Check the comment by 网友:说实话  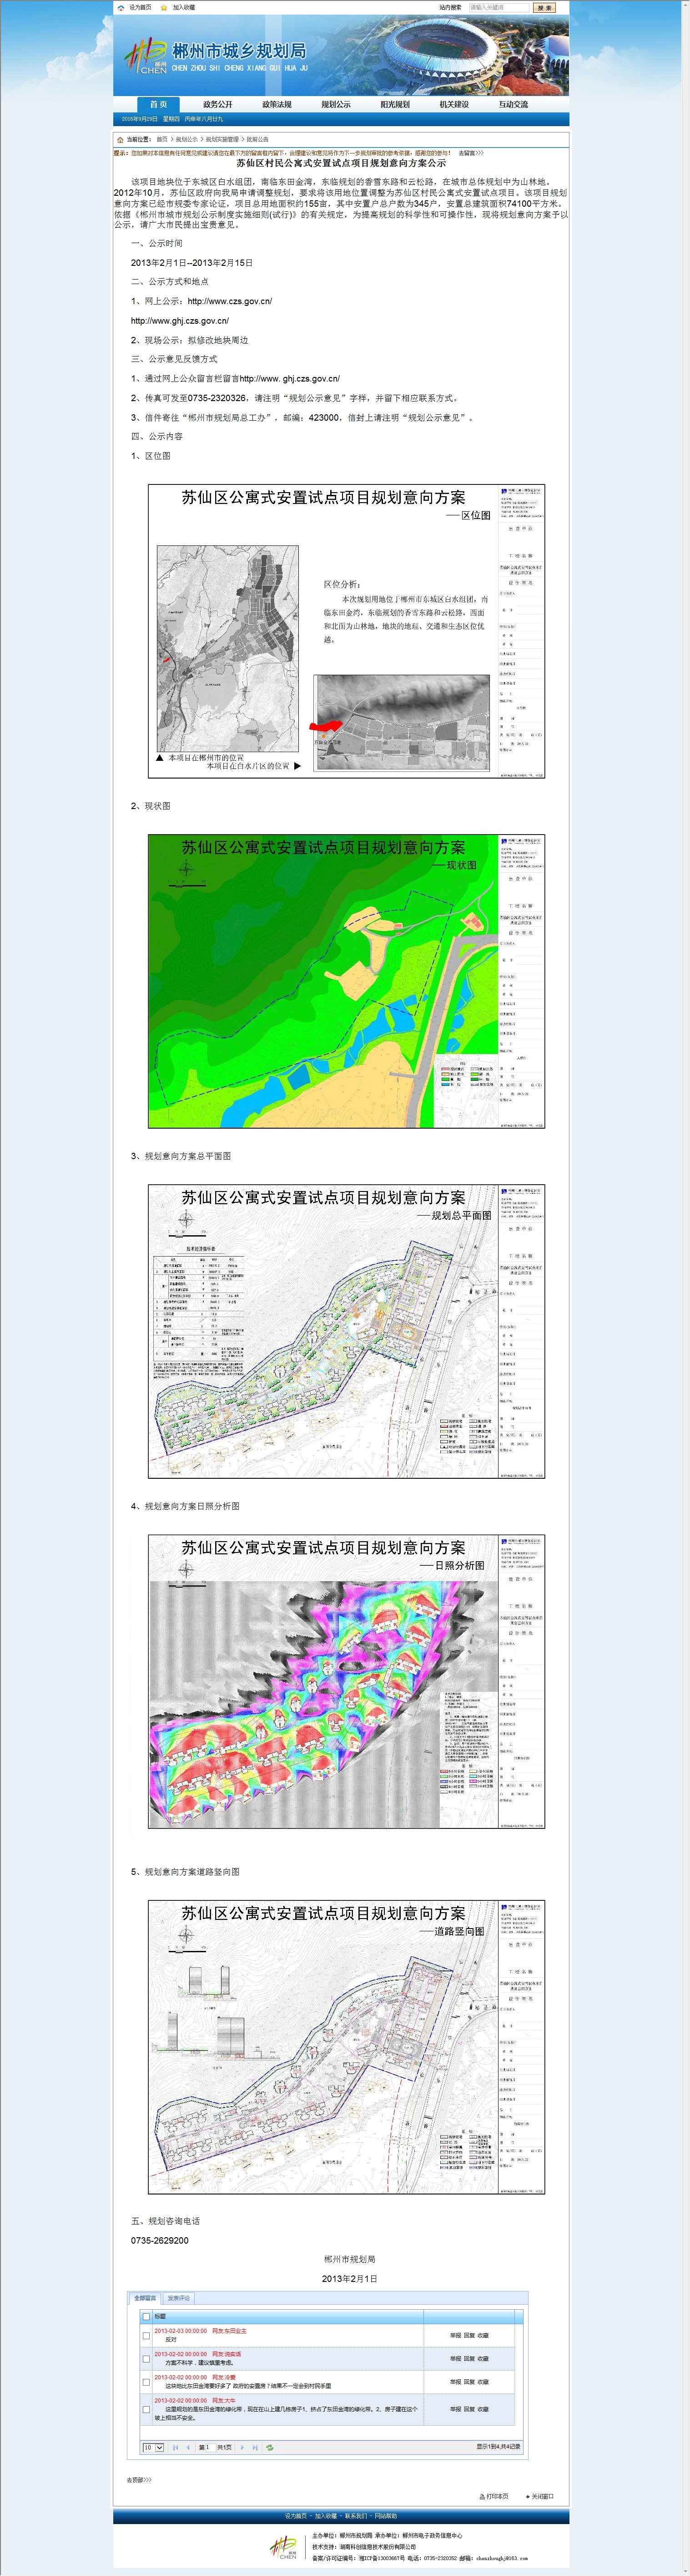pos(146,2359)
